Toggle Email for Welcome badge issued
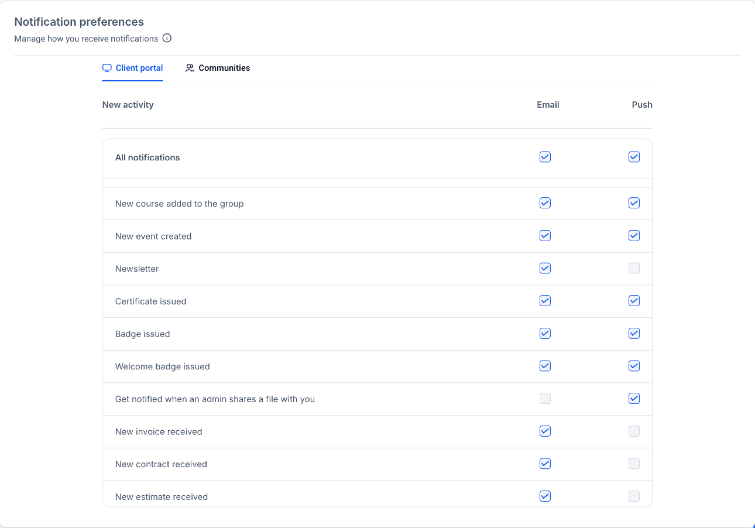755x528 pixels. 545,366
